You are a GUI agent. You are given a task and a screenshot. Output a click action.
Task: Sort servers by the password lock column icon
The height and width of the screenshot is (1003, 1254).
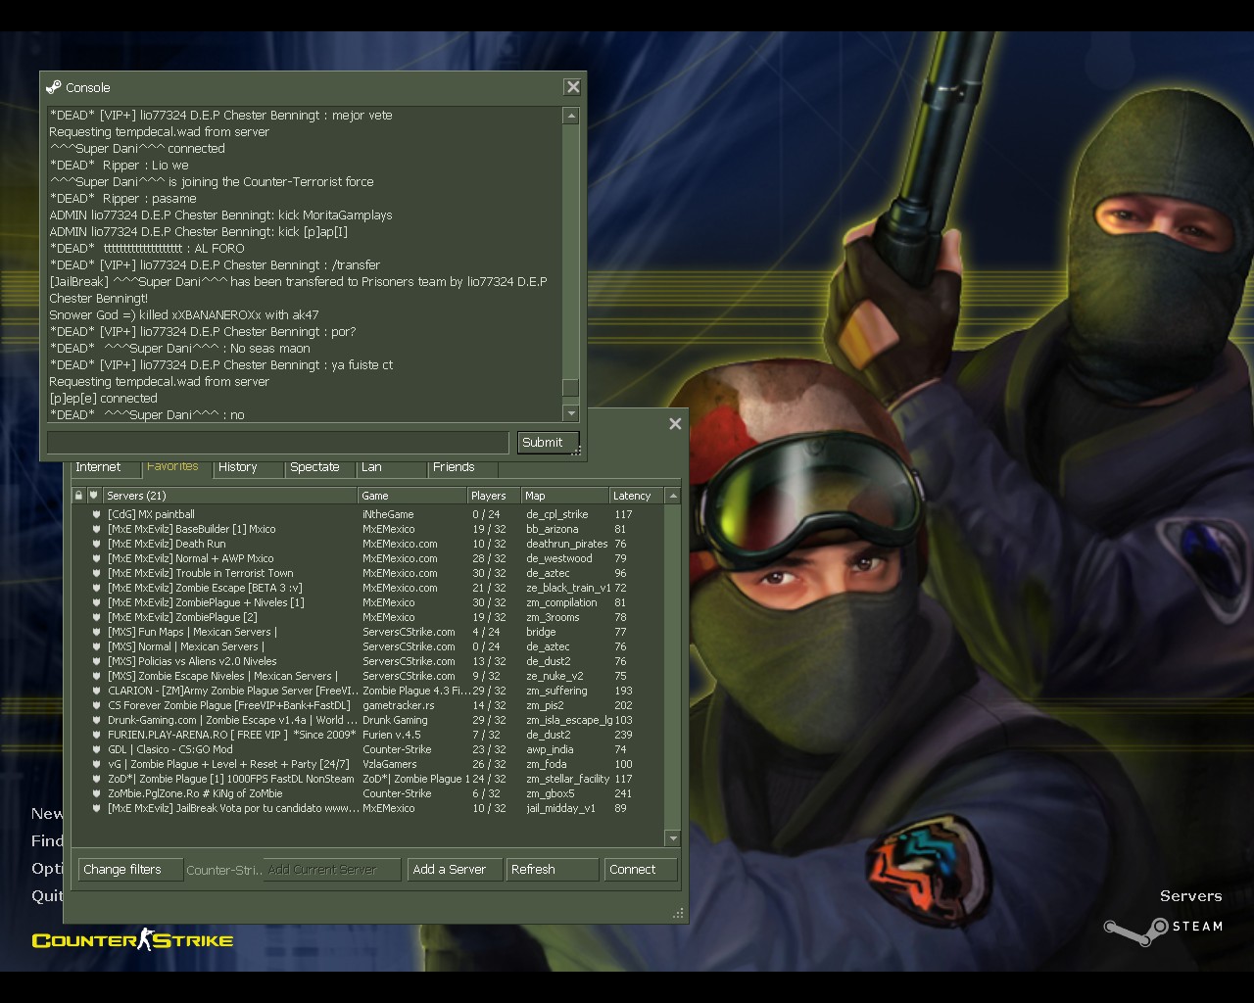78,496
